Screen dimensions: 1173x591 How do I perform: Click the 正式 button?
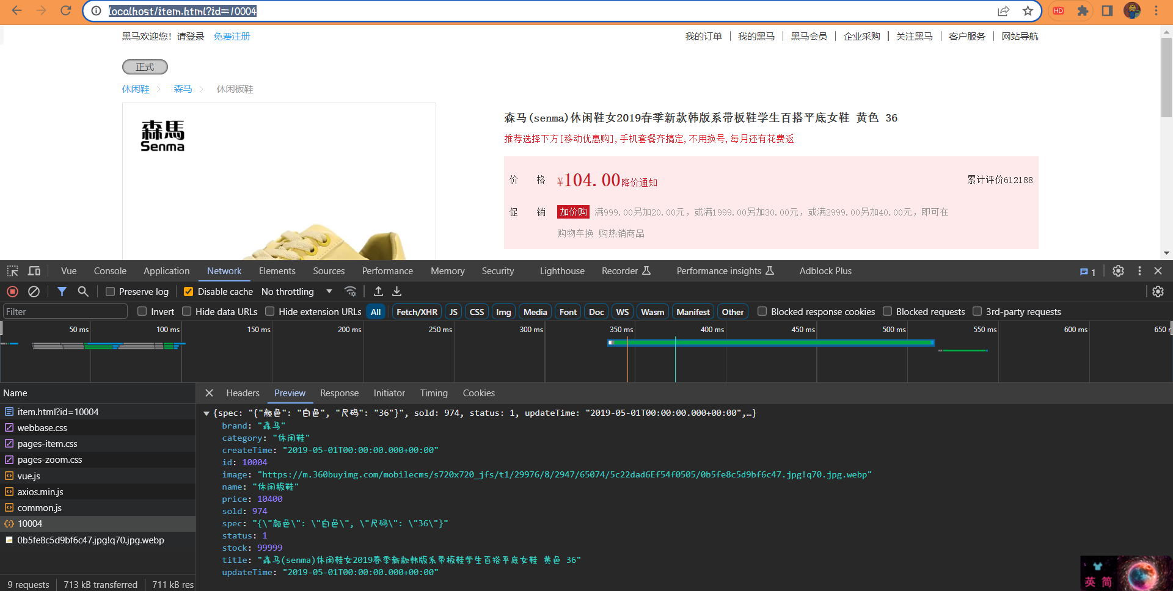coord(145,67)
